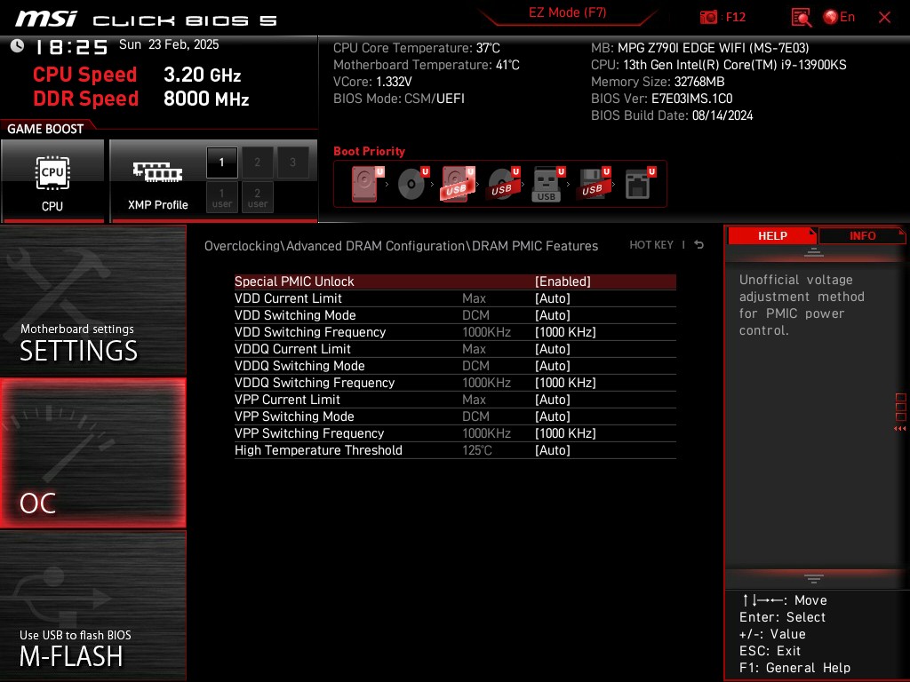Screen dimensions: 910x682
Task: Click the side panel collapse arrows
Action: tap(900, 429)
